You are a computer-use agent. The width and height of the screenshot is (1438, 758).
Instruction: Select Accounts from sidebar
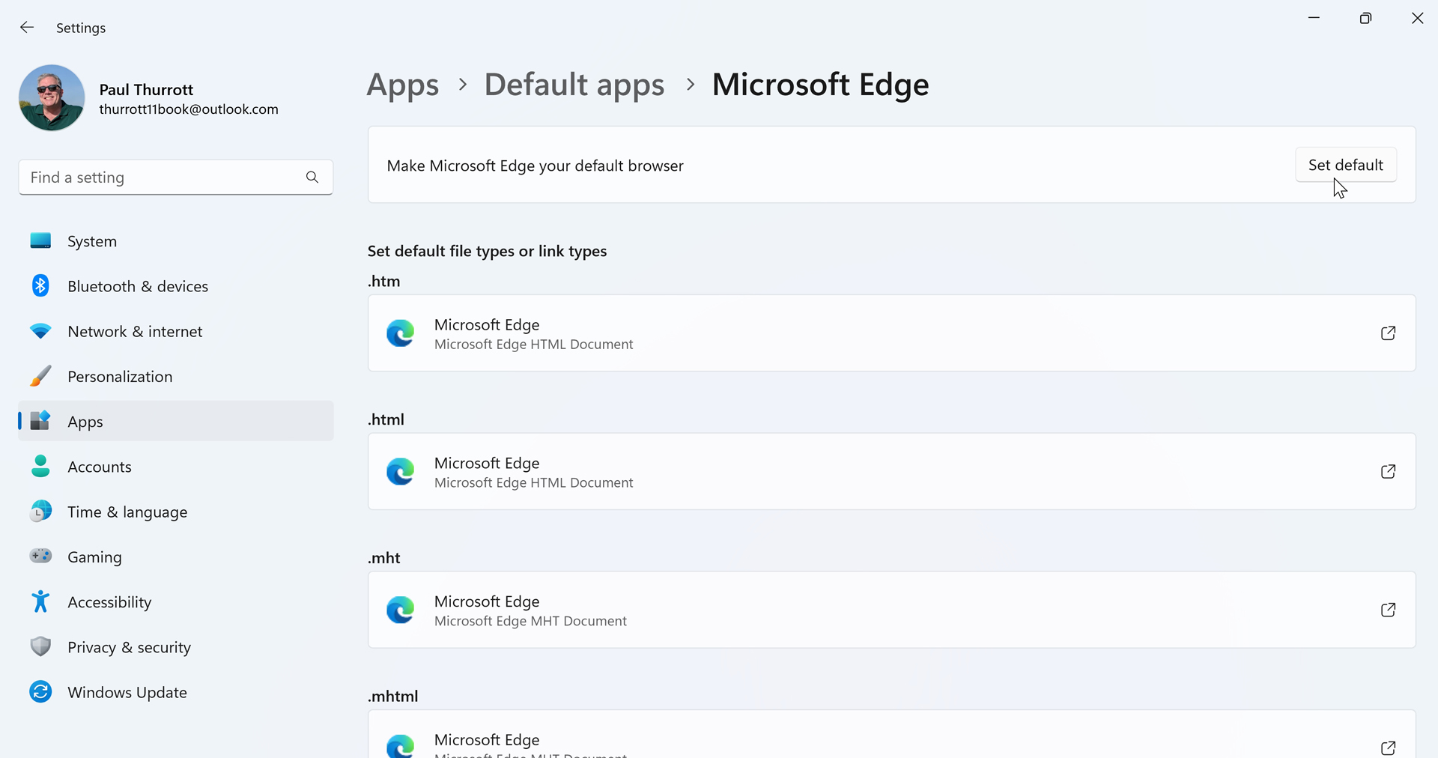click(x=100, y=467)
